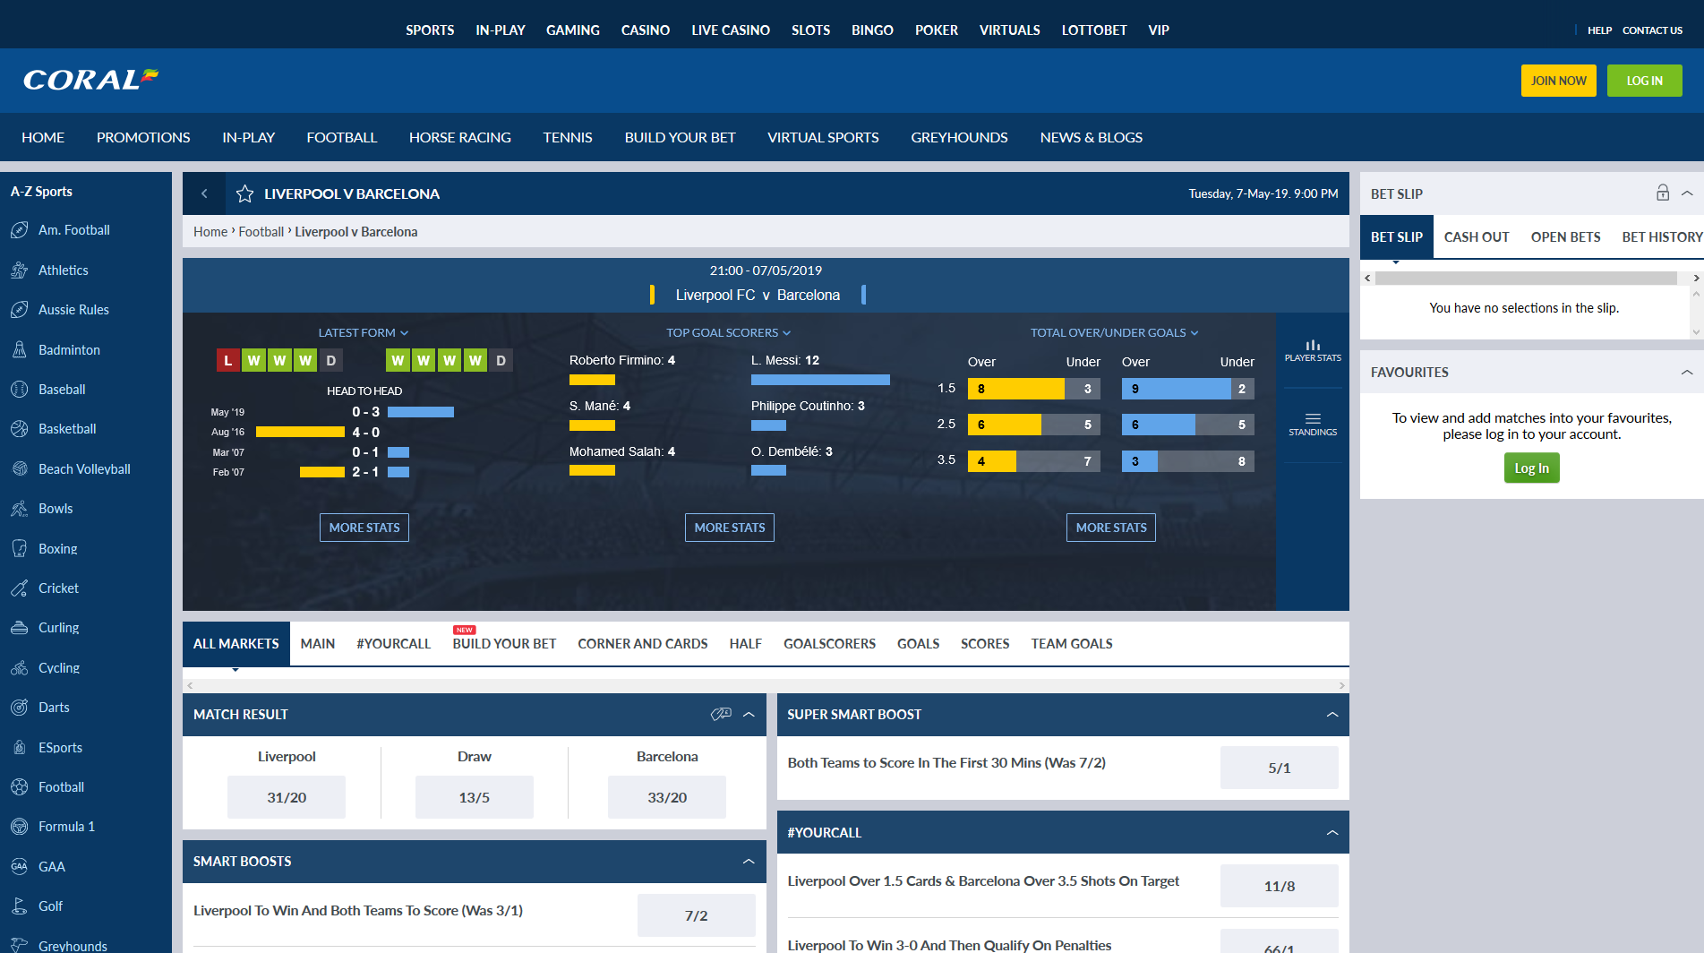Screen dimensions: 1704x953
Task: Open the Contact Us link
Action: point(1652,30)
